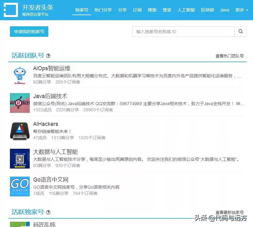Click the 码匠乱炖 thumbnail
Viewport: 253px width, 227px height.
click(x=20, y=224)
